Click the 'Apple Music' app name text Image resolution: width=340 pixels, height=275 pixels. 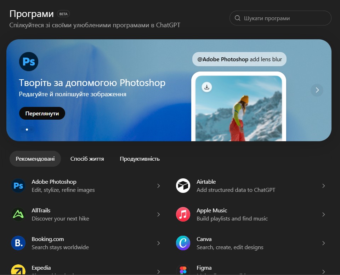(x=212, y=210)
